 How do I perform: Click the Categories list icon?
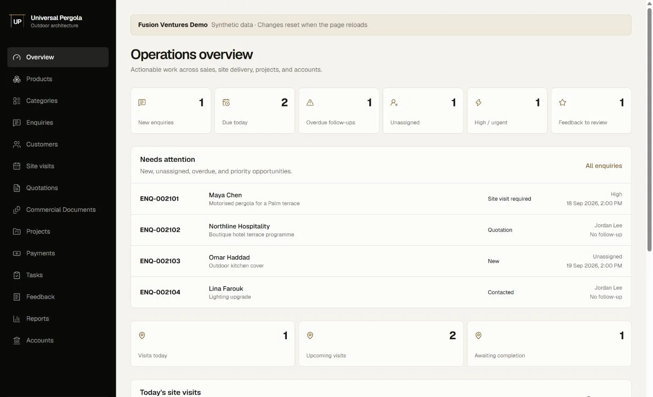[x=17, y=101]
